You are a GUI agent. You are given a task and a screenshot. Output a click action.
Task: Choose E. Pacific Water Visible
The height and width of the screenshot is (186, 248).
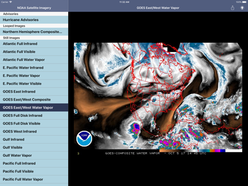pos(34,84)
